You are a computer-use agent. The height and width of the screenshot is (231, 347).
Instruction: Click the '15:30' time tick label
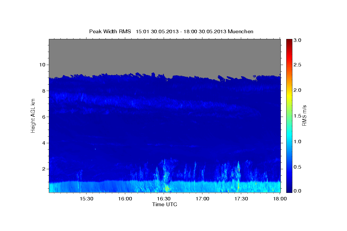(86, 199)
